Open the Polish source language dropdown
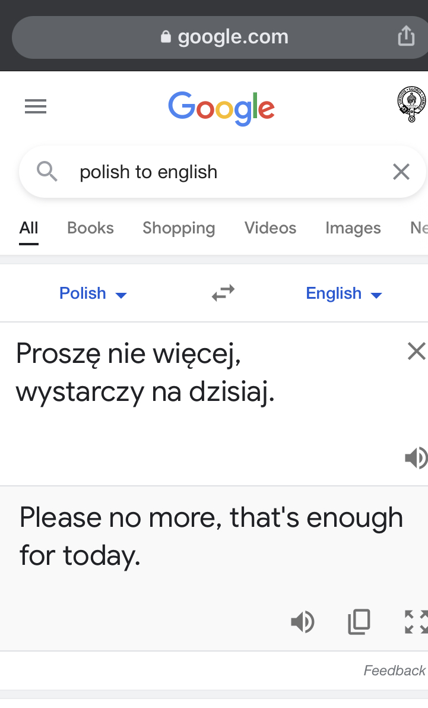The image size is (428, 708). (93, 293)
